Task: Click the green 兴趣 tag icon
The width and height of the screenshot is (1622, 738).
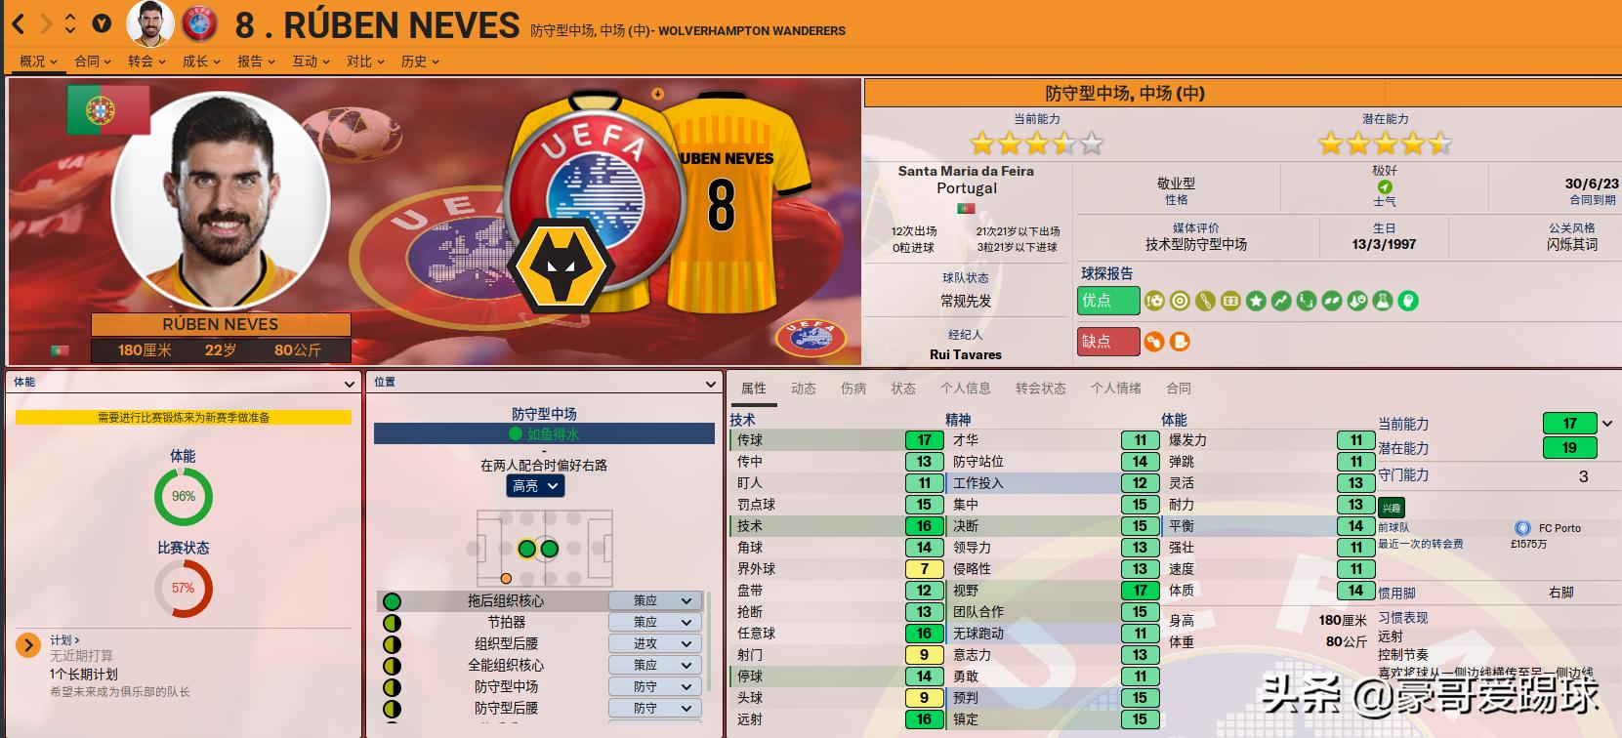Action: pos(1392,508)
